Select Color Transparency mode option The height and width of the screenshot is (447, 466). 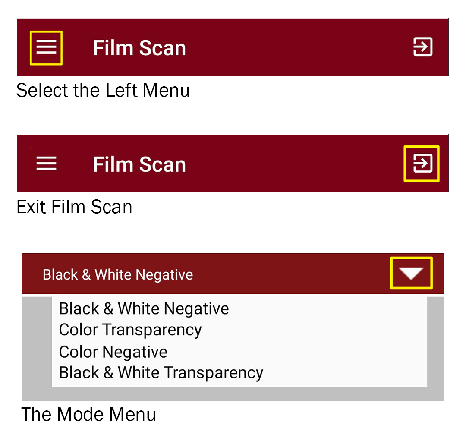tap(130, 330)
